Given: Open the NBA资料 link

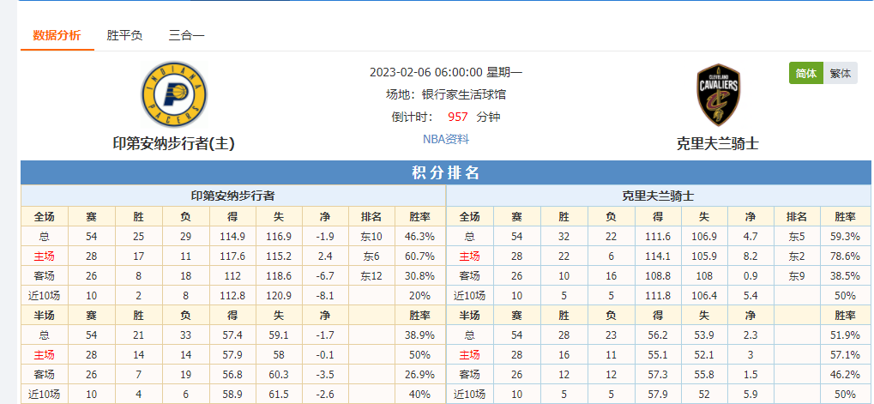Looking at the screenshot, I should 446,139.
